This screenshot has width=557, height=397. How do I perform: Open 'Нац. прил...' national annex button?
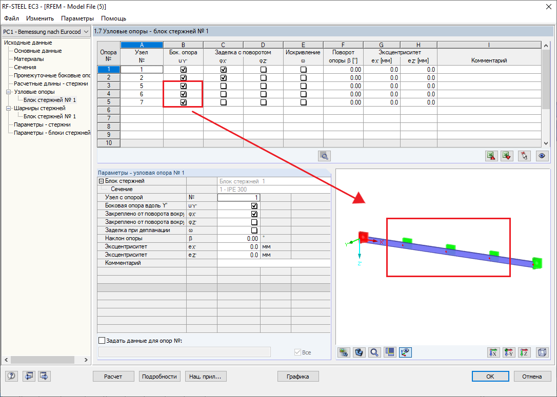point(206,377)
